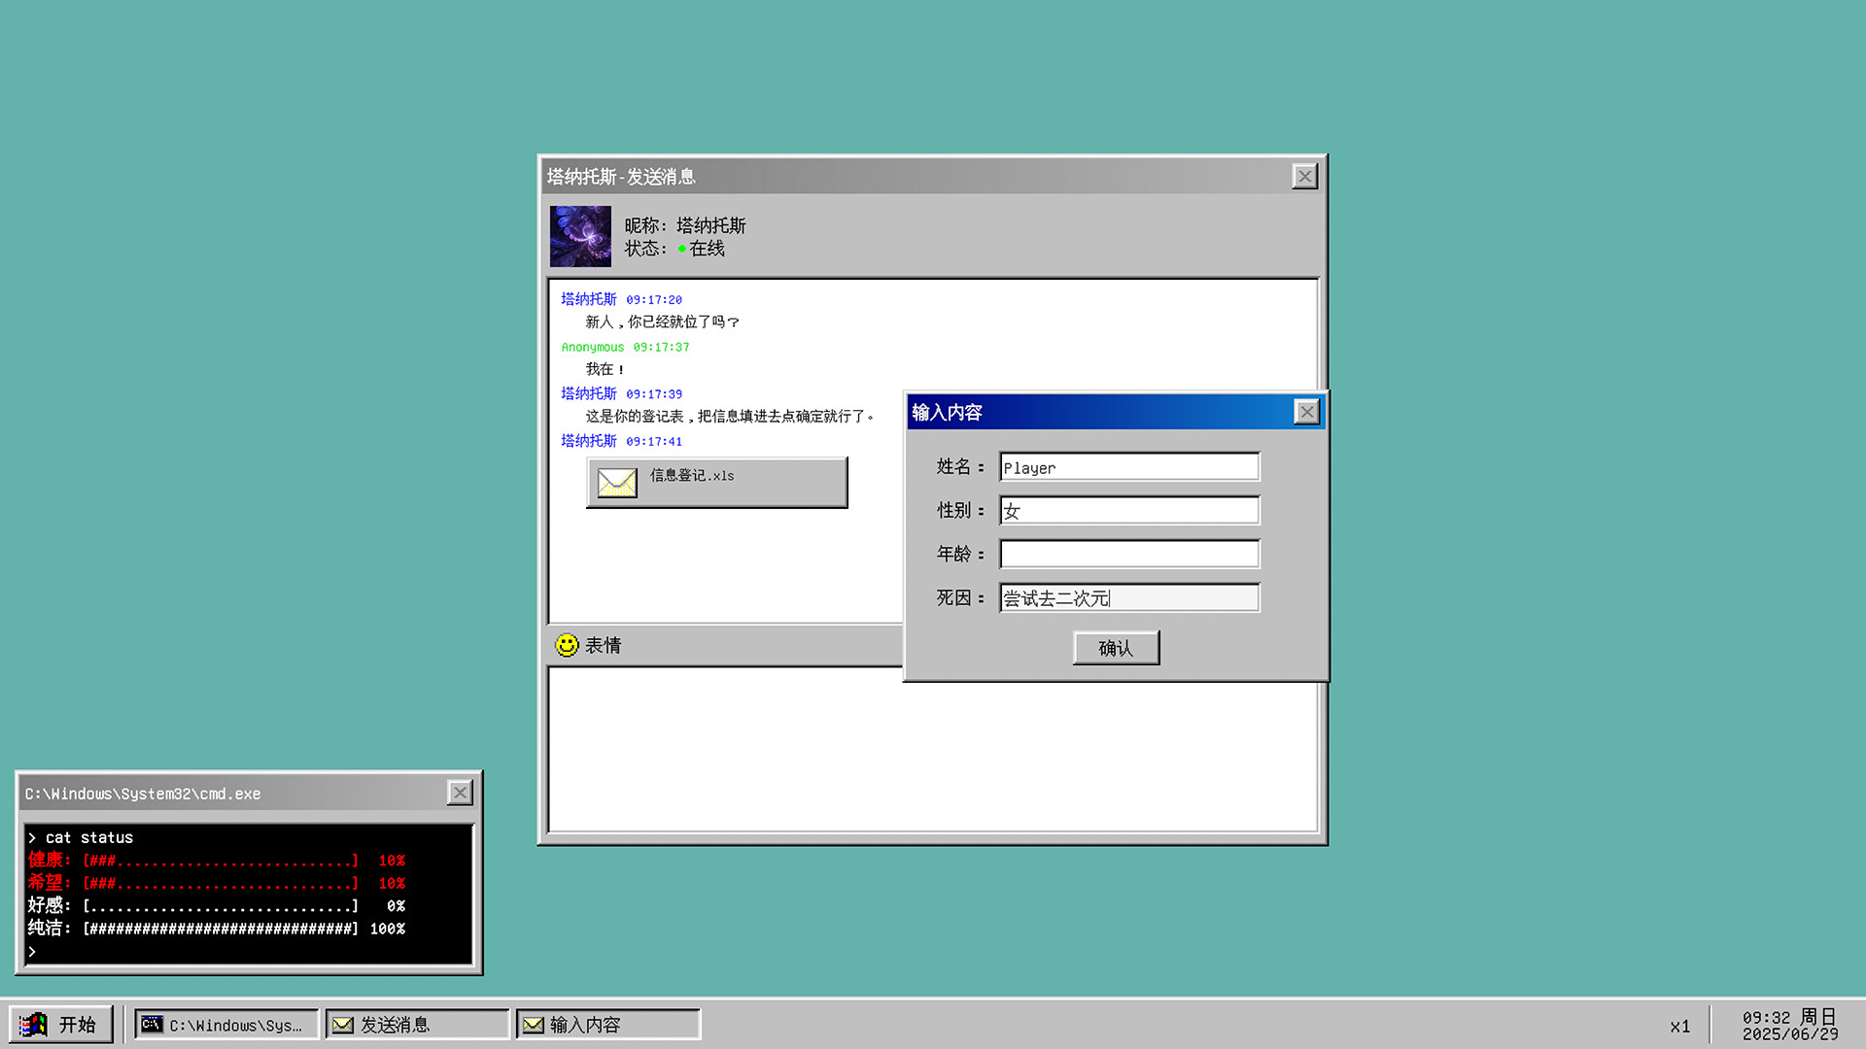The image size is (1866, 1049).
Task: Click the yellow smiley 表情 icon
Action: coord(567,645)
